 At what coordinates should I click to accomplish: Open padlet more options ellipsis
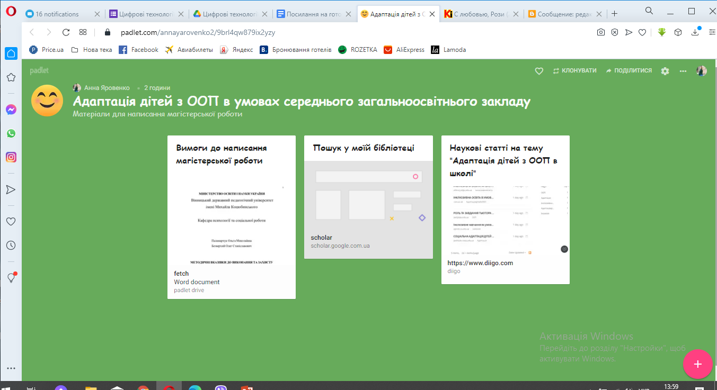[x=683, y=71]
